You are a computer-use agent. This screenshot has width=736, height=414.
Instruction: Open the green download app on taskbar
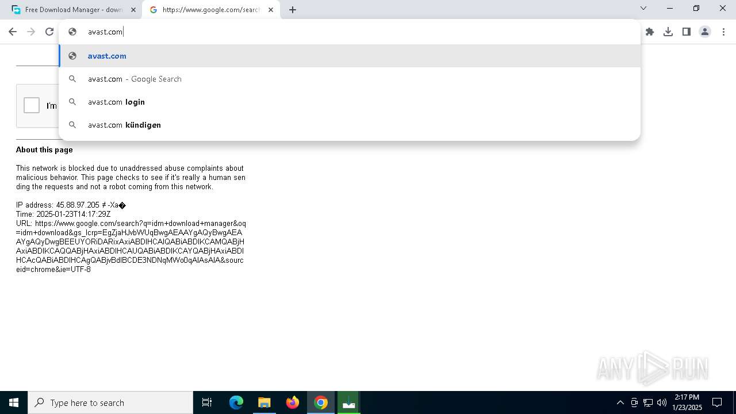click(349, 402)
